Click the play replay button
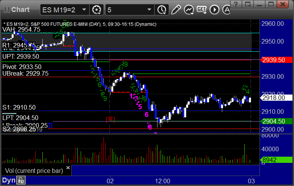This screenshot has height=186, width=294. coord(214,10)
